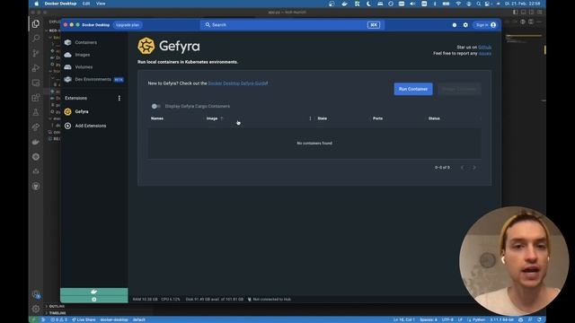Open Dev Environments beta section
575x323 pixels.
[x=93, y=80]
